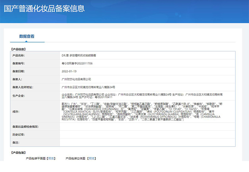Open the 数据查看 tab

point(27,36)
